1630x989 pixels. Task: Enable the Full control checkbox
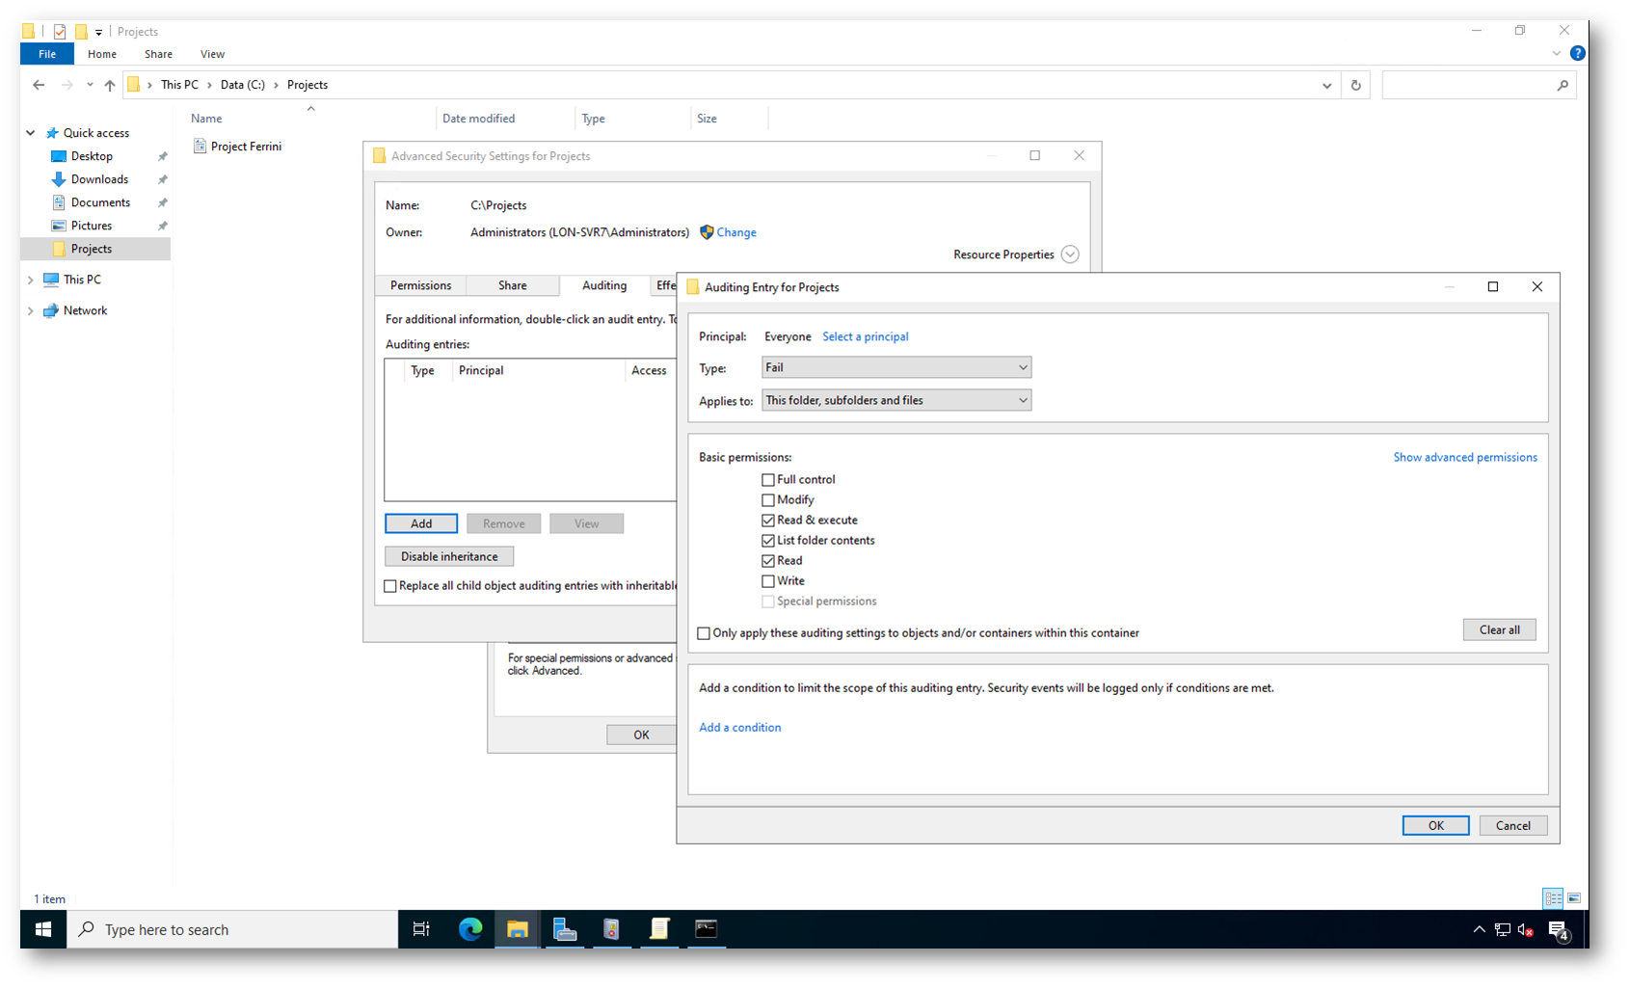pos(768,480)
